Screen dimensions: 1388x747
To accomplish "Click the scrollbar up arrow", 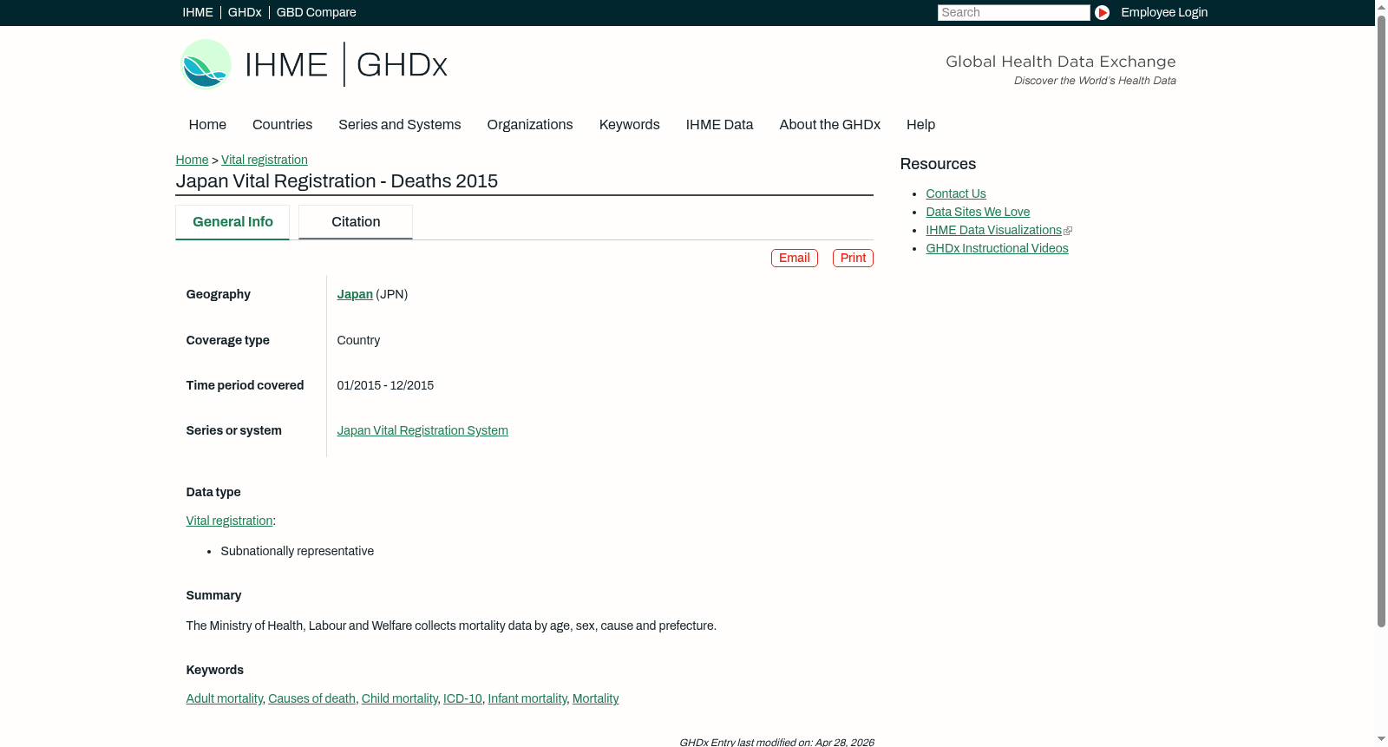I will point(1381,6).
